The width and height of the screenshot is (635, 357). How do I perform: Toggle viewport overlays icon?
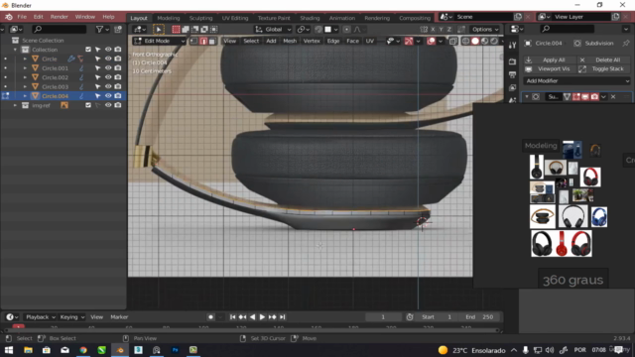[431, 41]
